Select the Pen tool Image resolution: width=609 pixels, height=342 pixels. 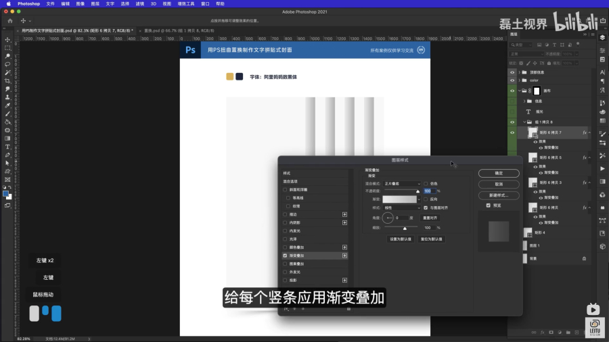tap(7, 155)
